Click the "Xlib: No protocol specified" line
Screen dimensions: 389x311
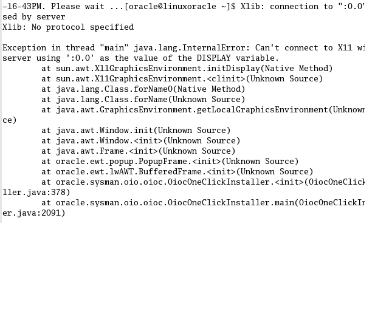click(x=68, y=27)
